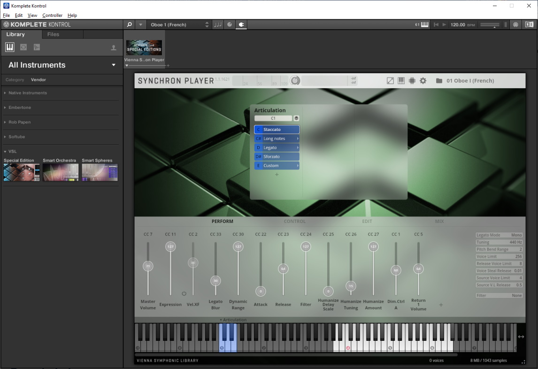
Task: Select the Special Edition product thumbnail
Action: tap(22, 172)
